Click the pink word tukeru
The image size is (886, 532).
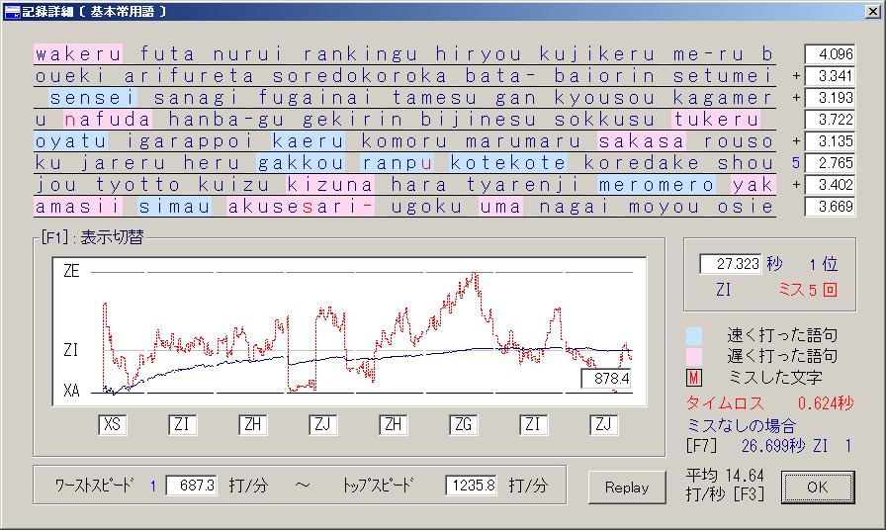[x=716, y=120]
